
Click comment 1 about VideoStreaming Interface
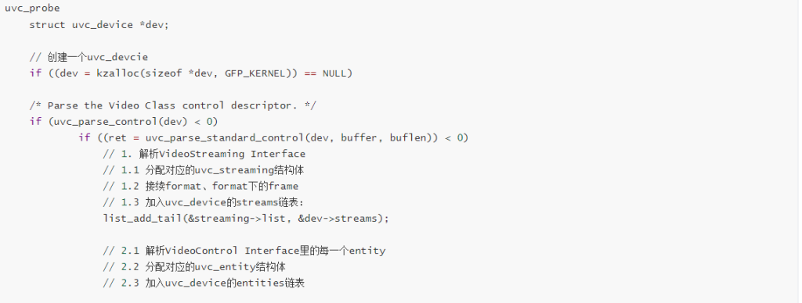pos(204,154)
